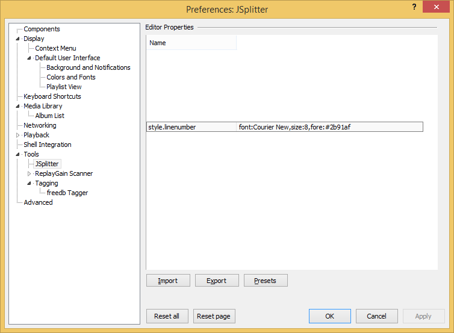The width and height of the screenshot is (454, 333).
Task: Confirm changes with the OK button
Action: pyautogui.click(x=329, y=316)
